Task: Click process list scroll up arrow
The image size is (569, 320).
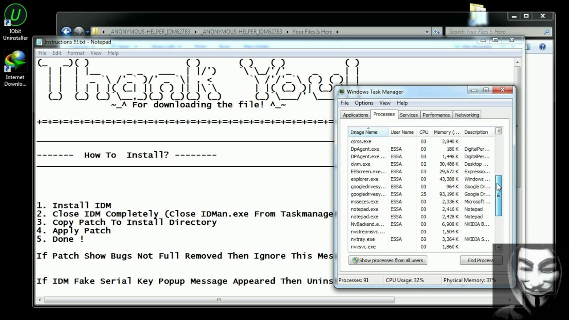Action: pyautogui.click(x=499, y=131)
